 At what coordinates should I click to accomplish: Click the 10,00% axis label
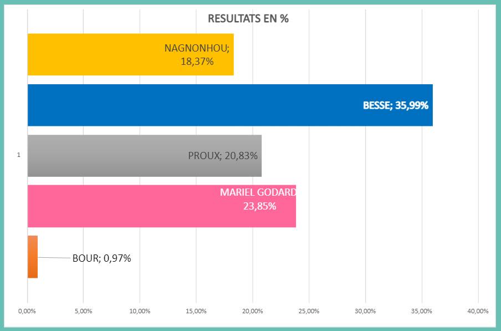(x=140, y=311)
